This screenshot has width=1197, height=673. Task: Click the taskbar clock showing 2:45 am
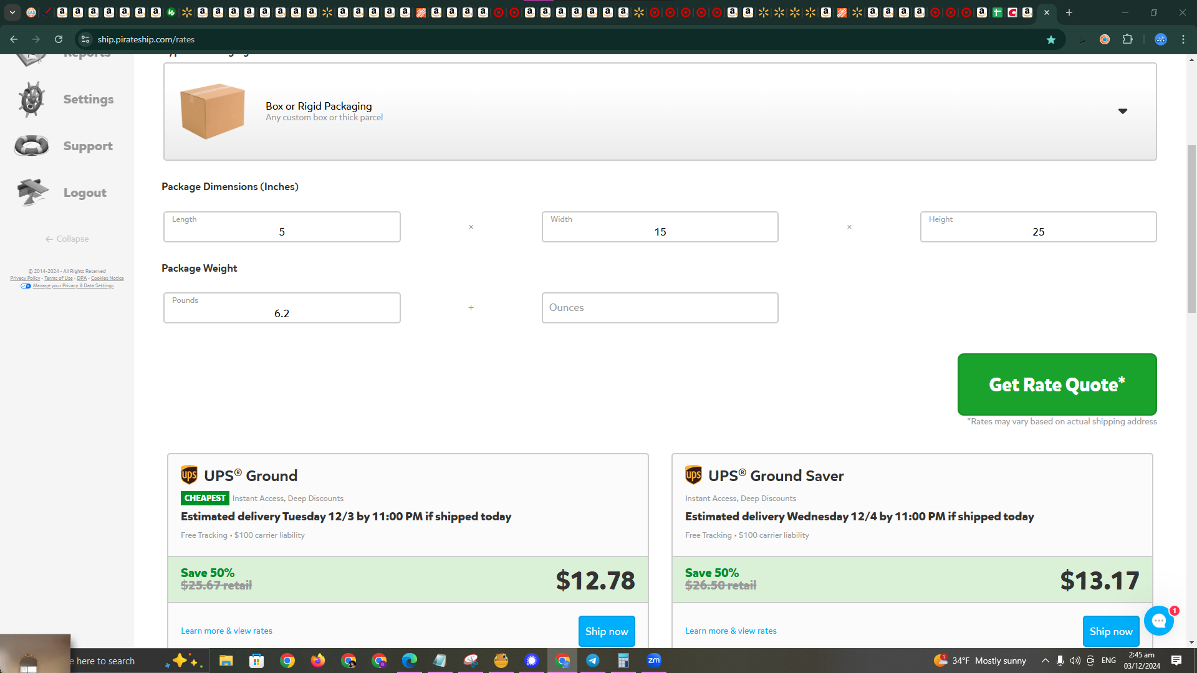(x=1142, y=661)
